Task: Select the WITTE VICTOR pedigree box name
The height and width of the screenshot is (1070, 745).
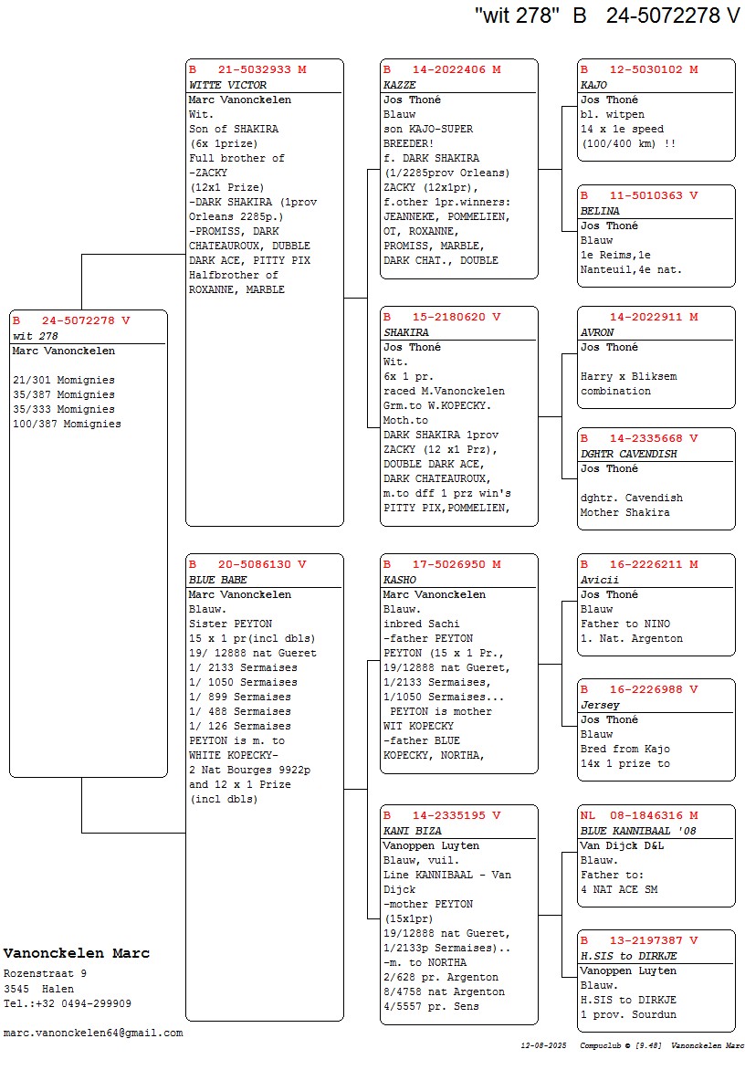Action: coord(227,85)
